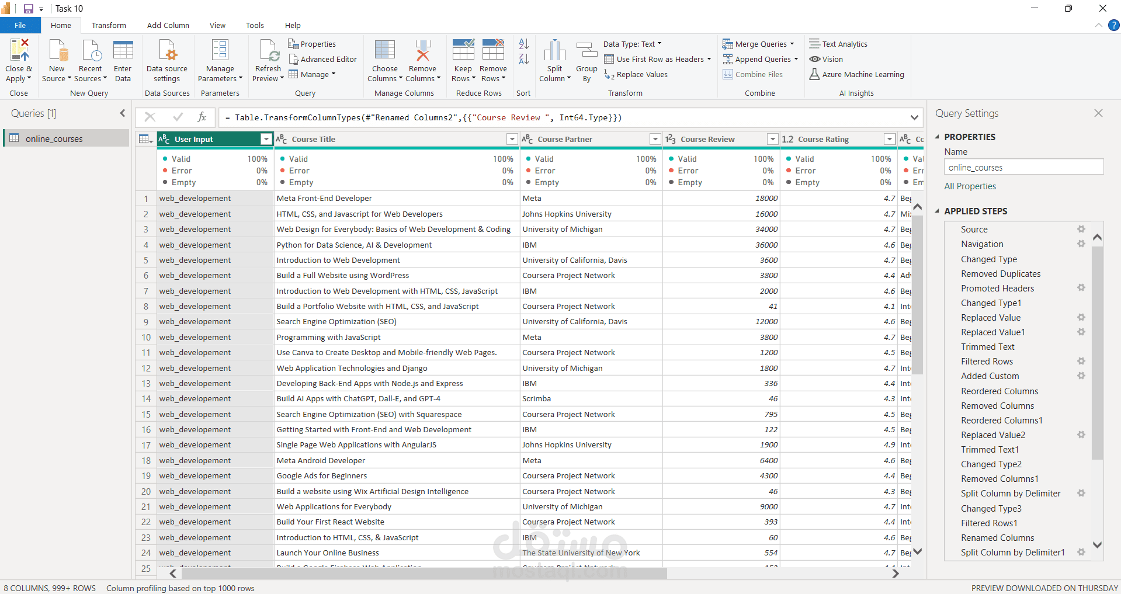Sort ascending with the A-Z icon
The height and width of the screenshot is (594, 1121).
point(523,44)
